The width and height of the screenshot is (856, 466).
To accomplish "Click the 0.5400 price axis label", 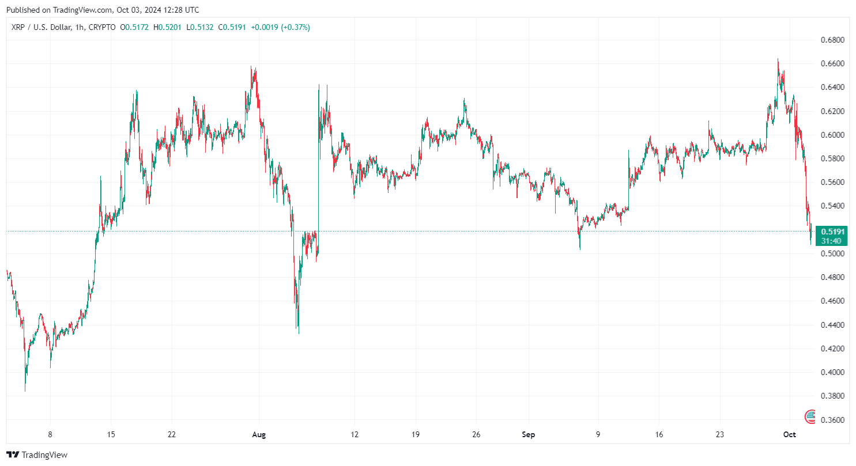I will click(x=833, y=206).
